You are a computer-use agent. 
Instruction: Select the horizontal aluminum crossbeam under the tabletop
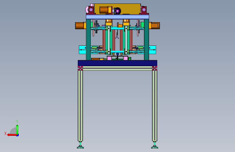pyautogui.click(x=117, y=68)
